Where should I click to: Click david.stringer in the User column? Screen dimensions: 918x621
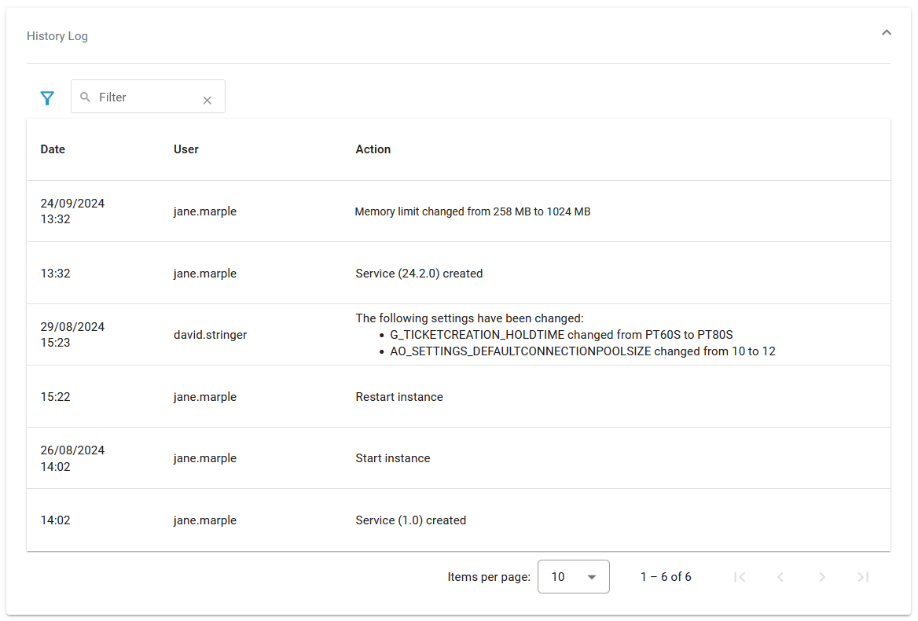click(x=211, y=335)
